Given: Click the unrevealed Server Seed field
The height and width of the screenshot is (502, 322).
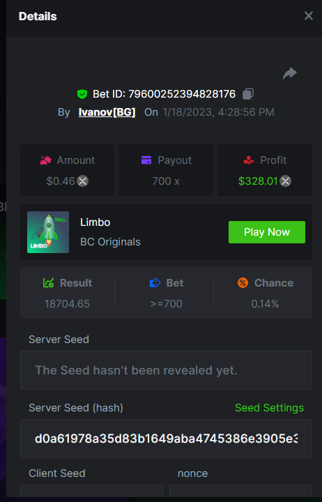Looking at the screenshot, I should [166, 370].
